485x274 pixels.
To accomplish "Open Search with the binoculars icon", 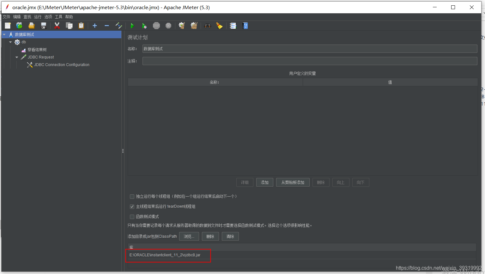I will (208, 26).
